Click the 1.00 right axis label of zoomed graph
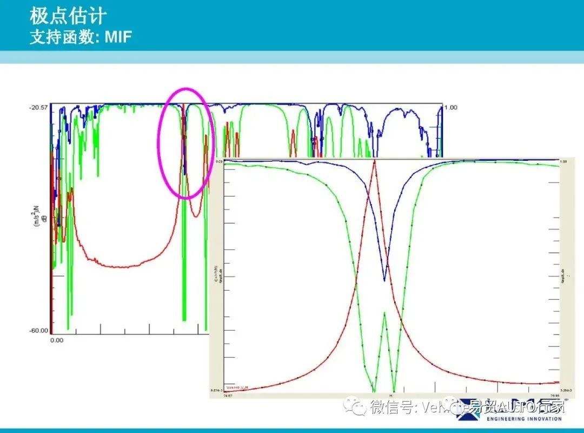This screenshot has height=433, width=584. point(563,161)
